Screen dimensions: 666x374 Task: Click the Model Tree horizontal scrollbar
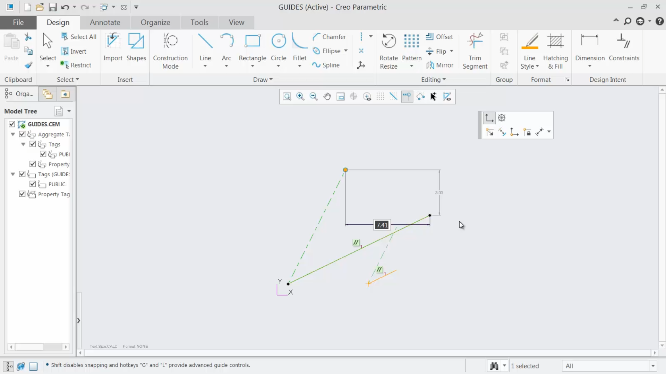pos(38,347)
